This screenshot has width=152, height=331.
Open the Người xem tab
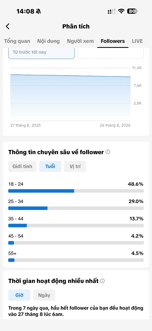(x=80, y=41)
